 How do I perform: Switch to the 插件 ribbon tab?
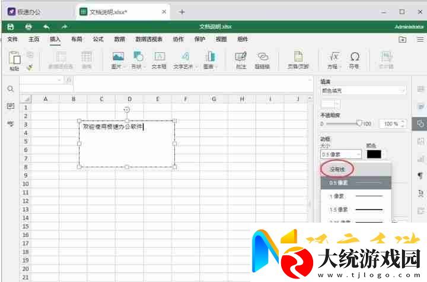243,39
